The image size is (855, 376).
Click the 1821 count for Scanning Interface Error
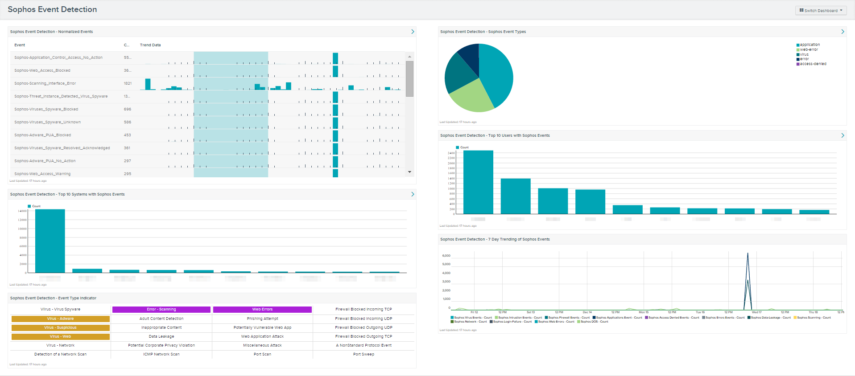click(128, 83)
